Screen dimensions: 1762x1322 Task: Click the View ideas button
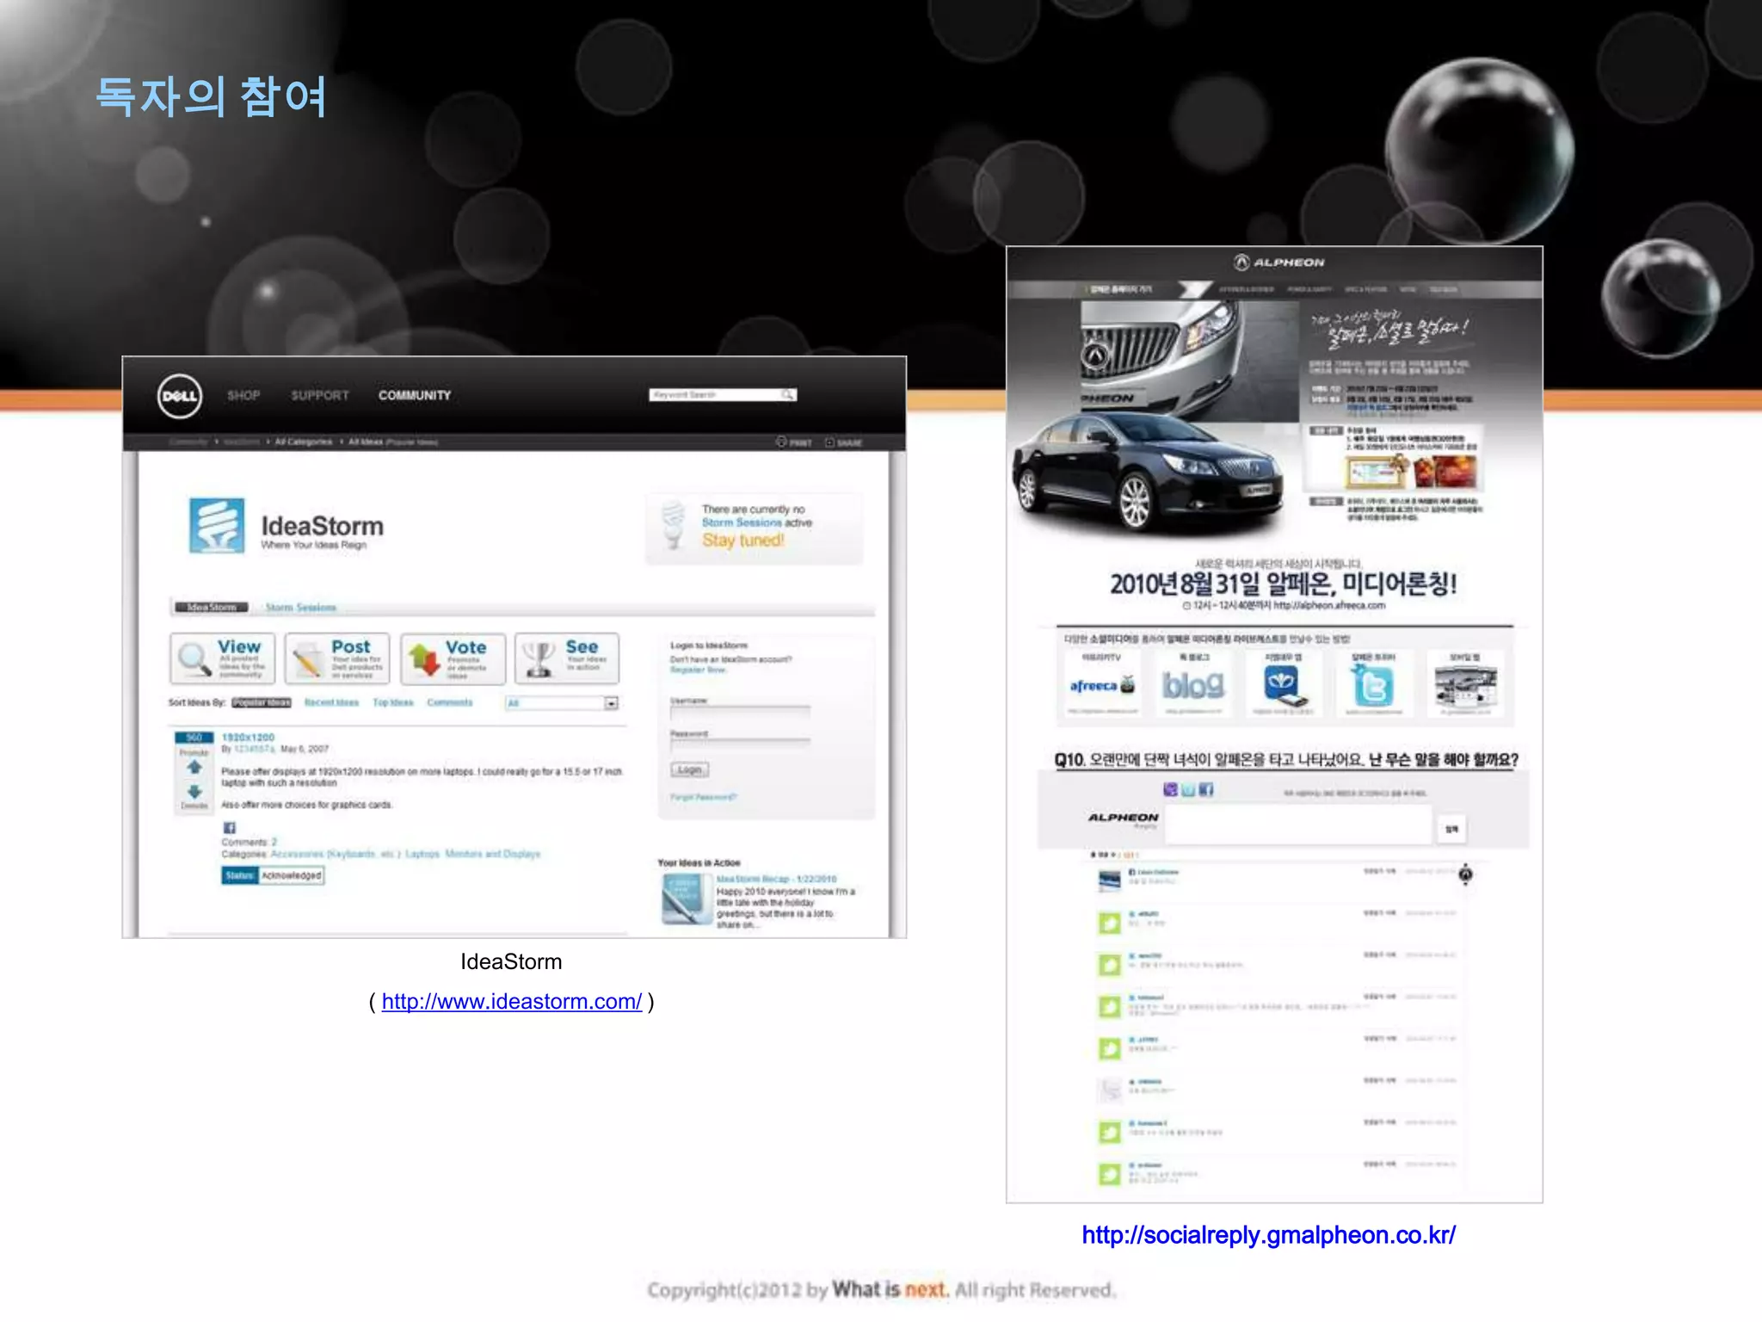coord(223,658)
